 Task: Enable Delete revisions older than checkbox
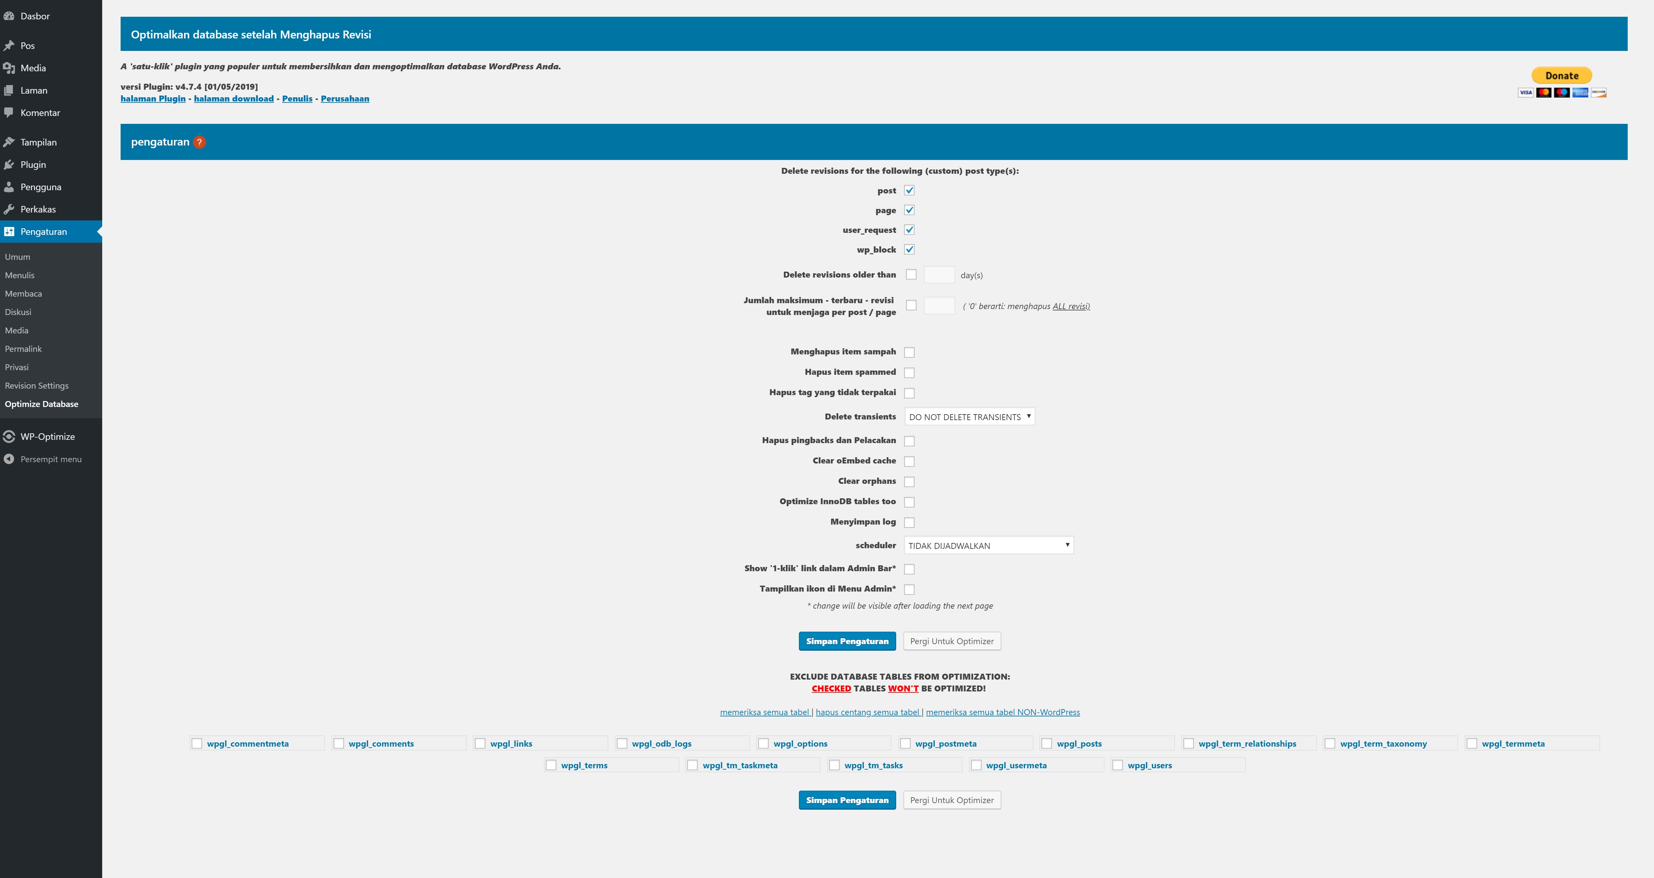tap(911, 275)
